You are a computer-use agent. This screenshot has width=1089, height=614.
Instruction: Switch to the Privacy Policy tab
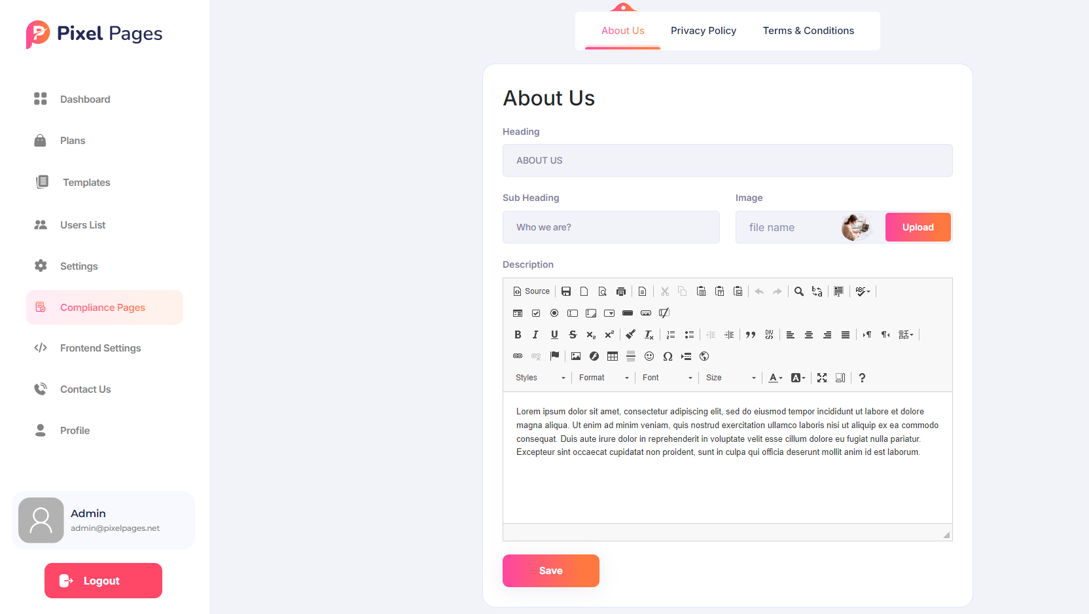[704, 31]
